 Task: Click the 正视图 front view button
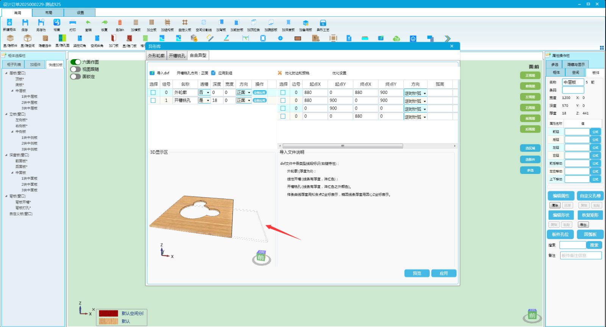(530, 75)
